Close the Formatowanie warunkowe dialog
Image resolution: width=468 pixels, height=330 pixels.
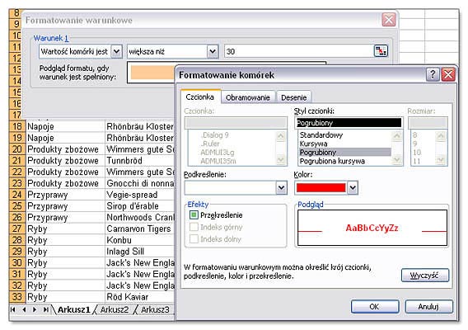click(389, 20)
